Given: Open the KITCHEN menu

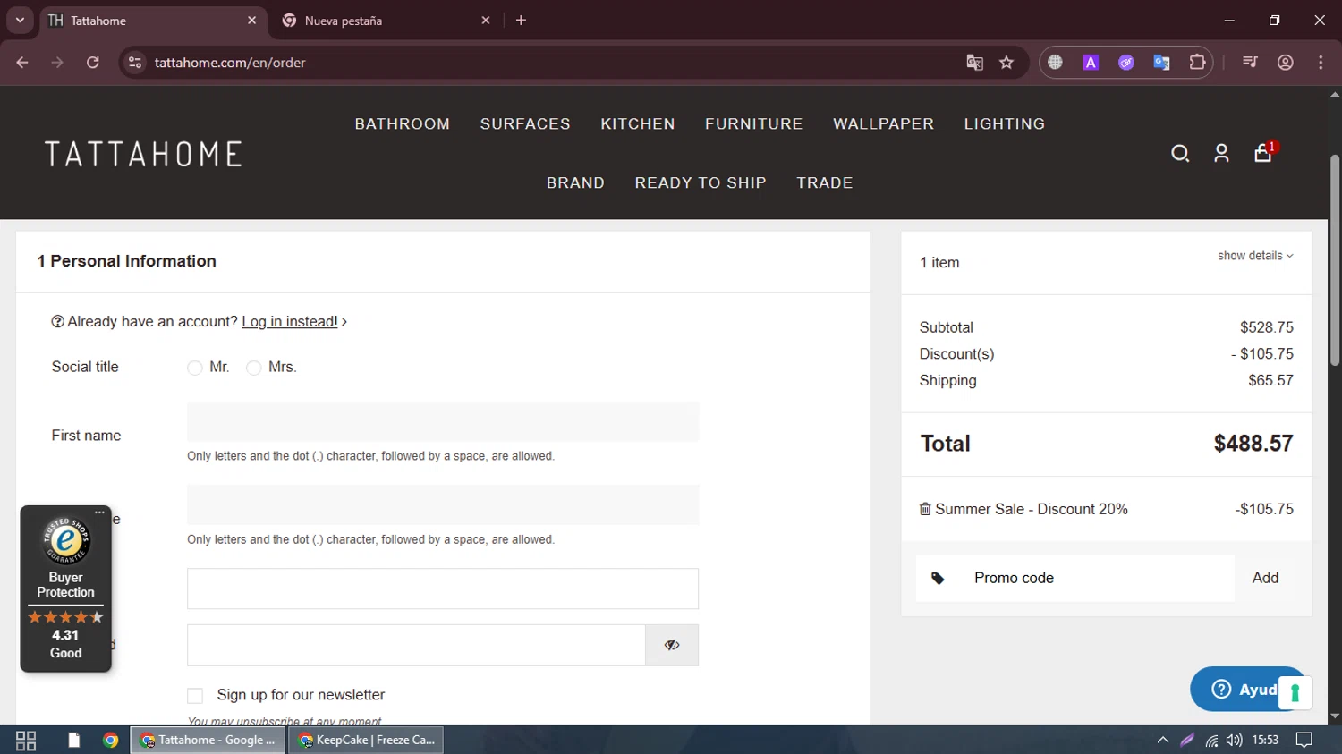Looking at the screenshot, I should pyautogui.click(x=638, y=124).
